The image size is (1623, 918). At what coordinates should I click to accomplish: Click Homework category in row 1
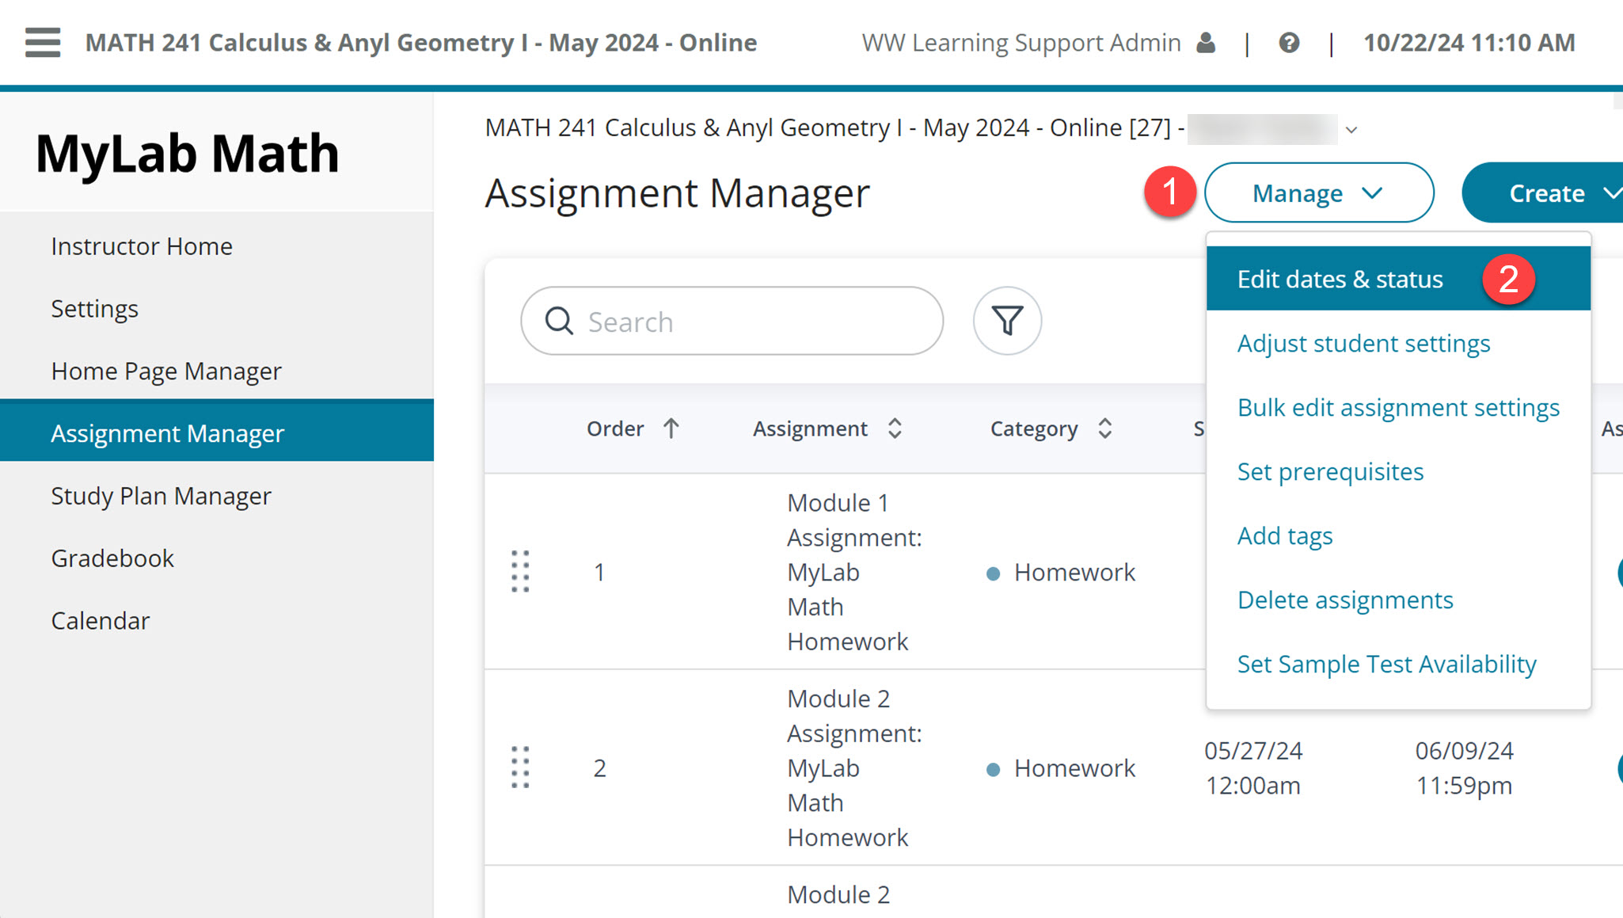click(x=1074, y=572)
